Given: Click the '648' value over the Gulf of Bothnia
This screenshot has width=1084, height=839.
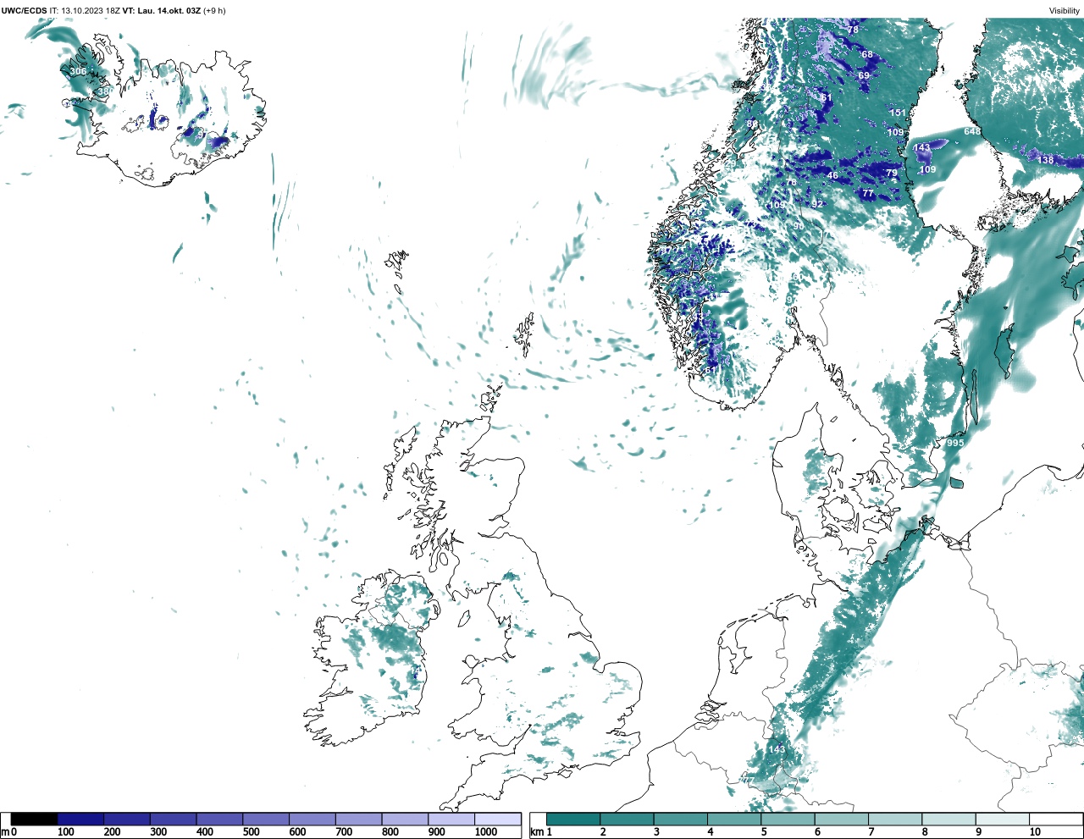Looking at the screenshot, I should tap(972, 131).
